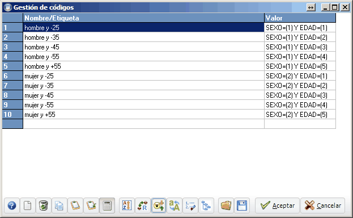
Task: Select the 'hombre y -25' cell
Action: (143, 27)
